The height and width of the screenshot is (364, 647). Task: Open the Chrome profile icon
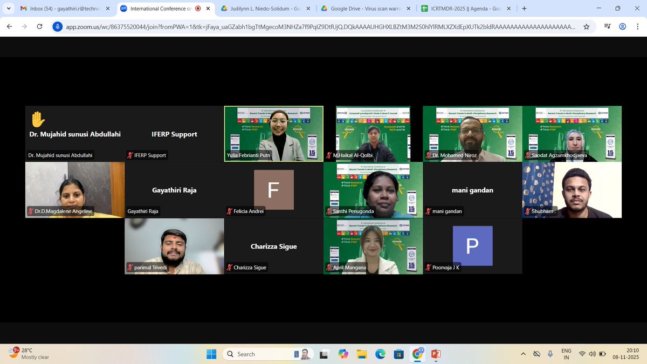pyautogui.click(x=623, y=26)
